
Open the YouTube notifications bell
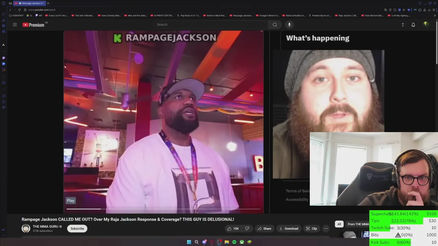pos(413,25)
